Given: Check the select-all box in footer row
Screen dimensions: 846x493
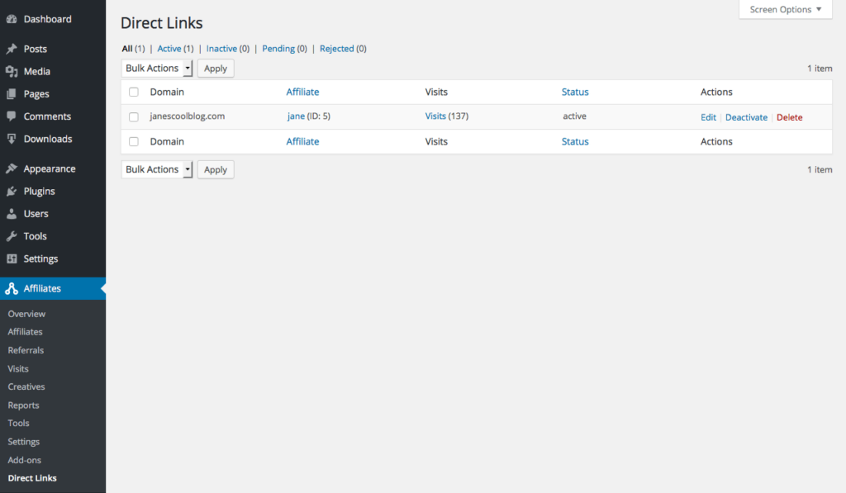Looking at the screenshot, I should (x=134, y=141).
